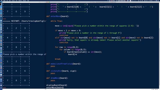Click the 'def enterMove(board):' line

click(x=58, y=16)
